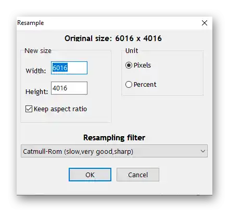Open the Catmull-Rom resampling filter combo box

pyautogui.click(x=114, y=151)
